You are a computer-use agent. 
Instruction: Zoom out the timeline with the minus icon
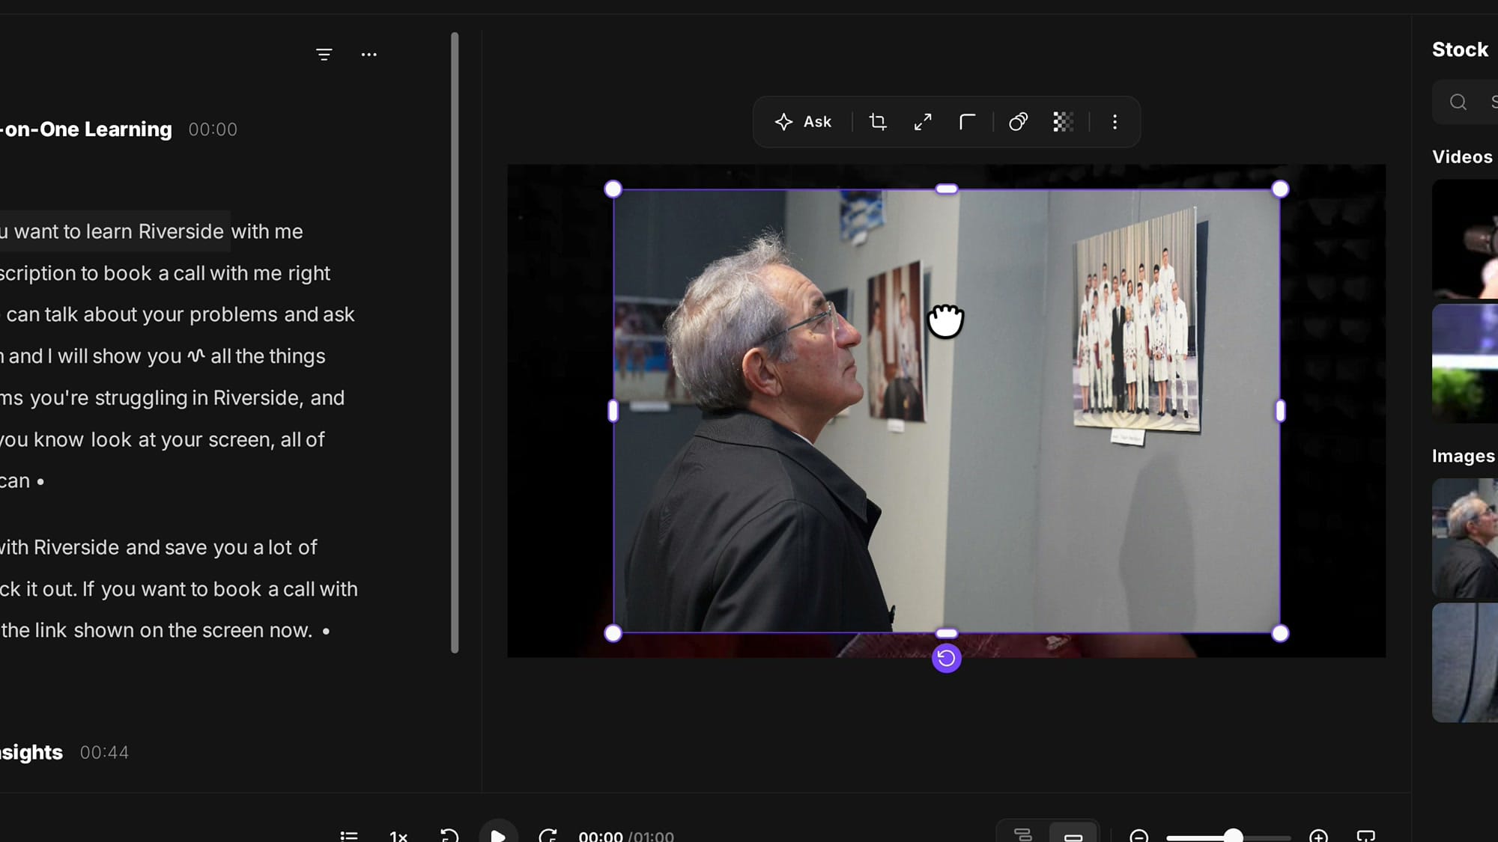click(x=1139, y=836)
